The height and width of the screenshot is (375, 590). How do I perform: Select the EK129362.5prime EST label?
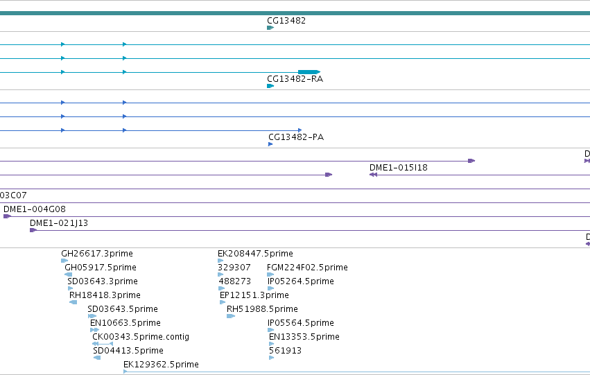click(161, 365)
